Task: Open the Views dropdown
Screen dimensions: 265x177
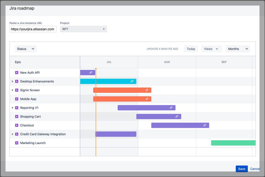Action: [212, 49]
